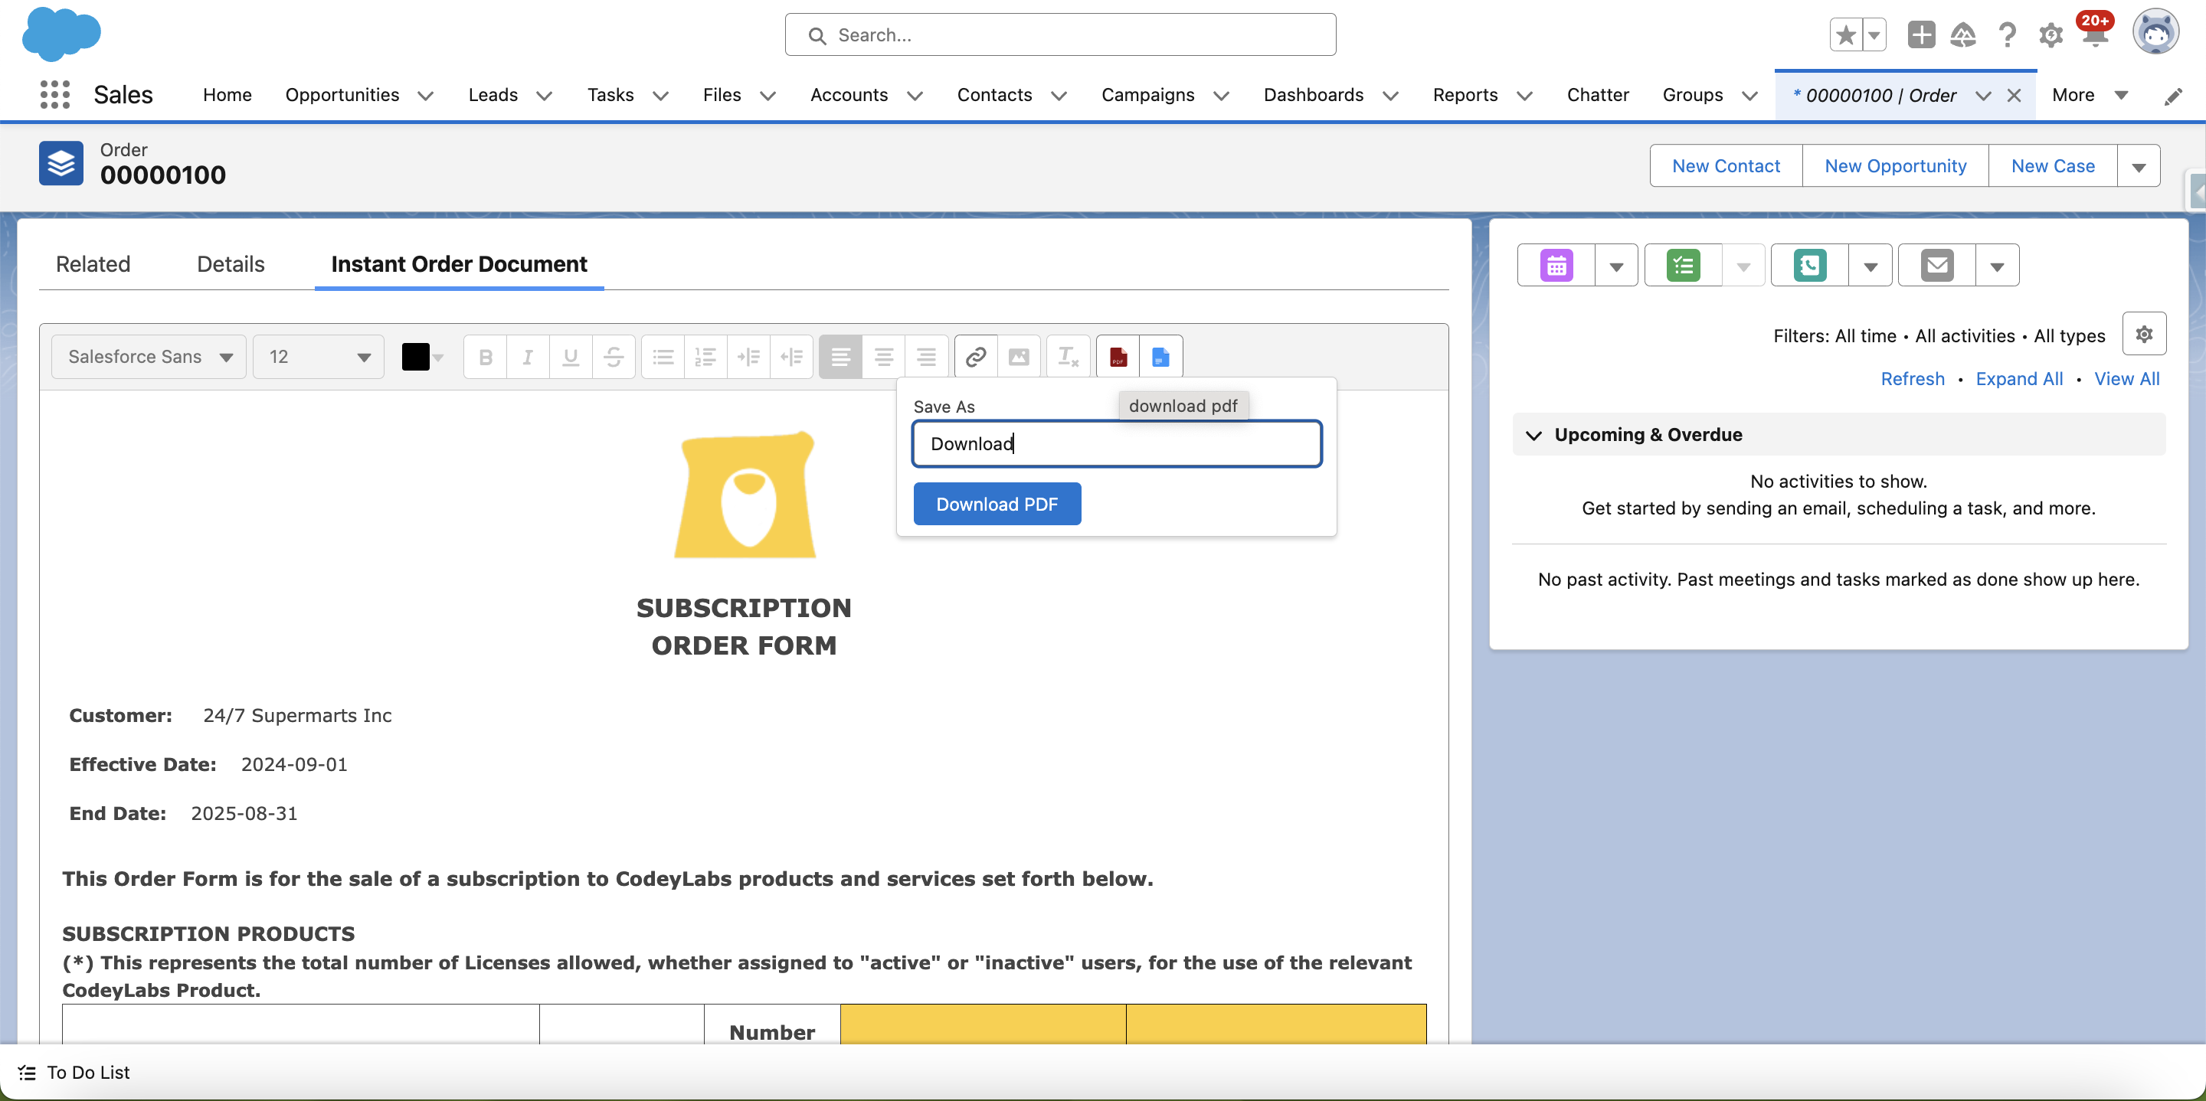Screen dimensions: 2206x1101
Task: Open the Trailhead guidance icon
Action: (x=1962, y=35)
